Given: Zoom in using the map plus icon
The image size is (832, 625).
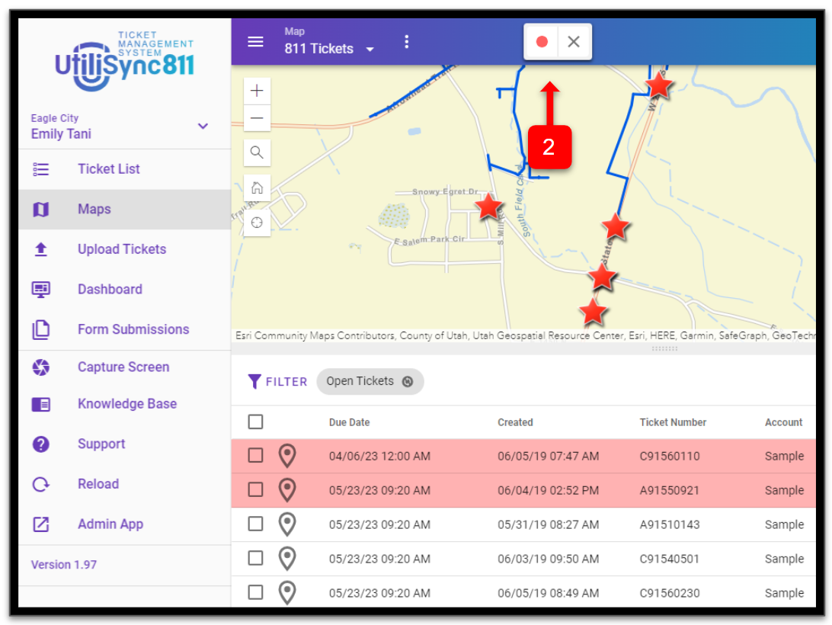Looking at the screenshot, I should point(257,90).
